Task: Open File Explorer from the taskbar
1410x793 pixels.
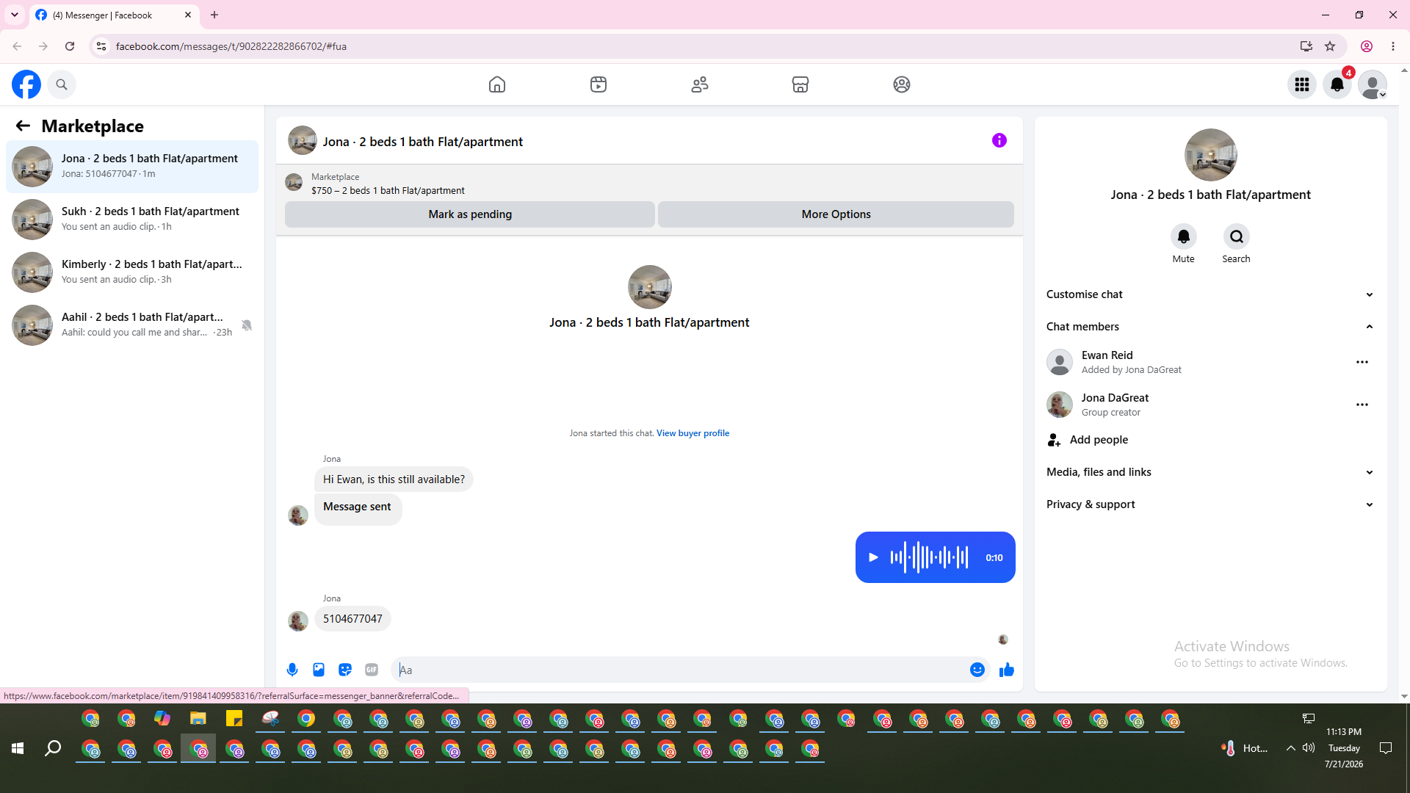Action: pos(198,719)
